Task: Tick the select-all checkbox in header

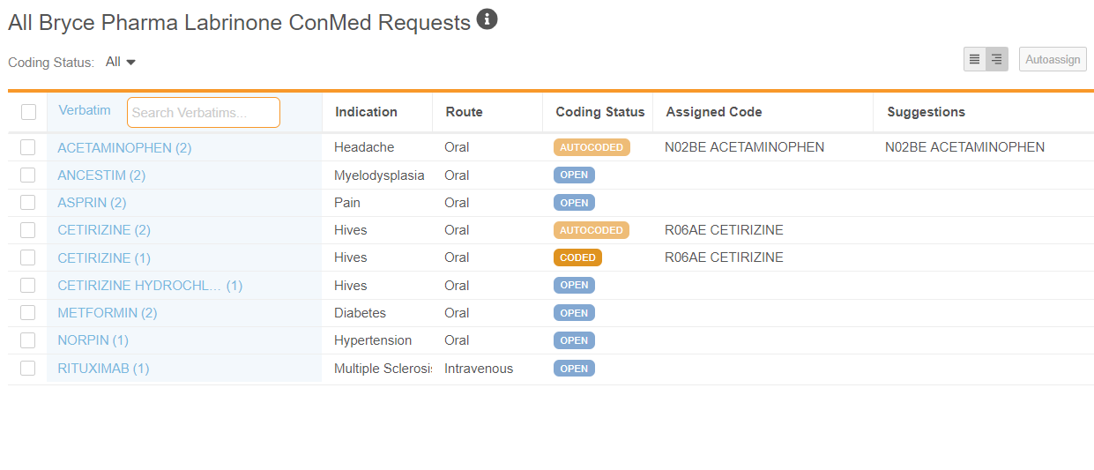Action: coord(28,112)
